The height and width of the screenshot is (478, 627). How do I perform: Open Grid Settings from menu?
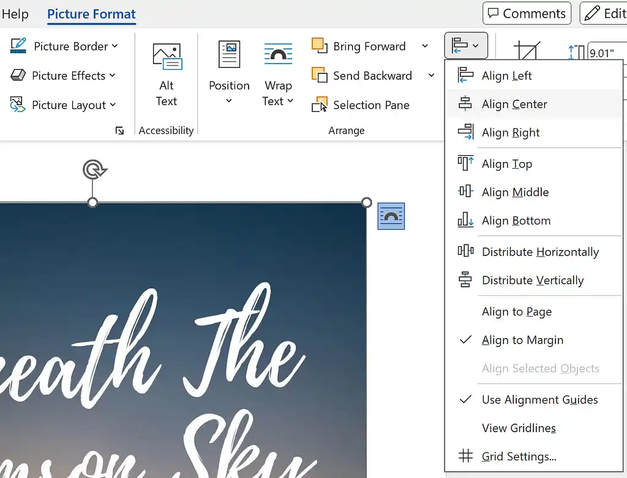click(534, 456)
